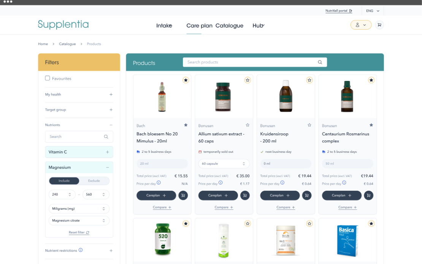Screen dimensions: 422x264
Task: Click the small star beside Bach brand
Action: click(x=186, y=125)
